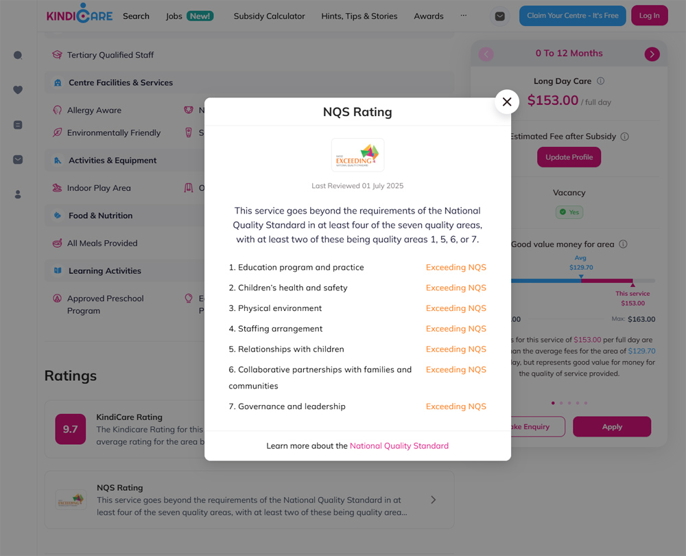Open favourites via the heart sidebar icon
The height and width of the screenshot is (556, 686).
pos(18,90)
